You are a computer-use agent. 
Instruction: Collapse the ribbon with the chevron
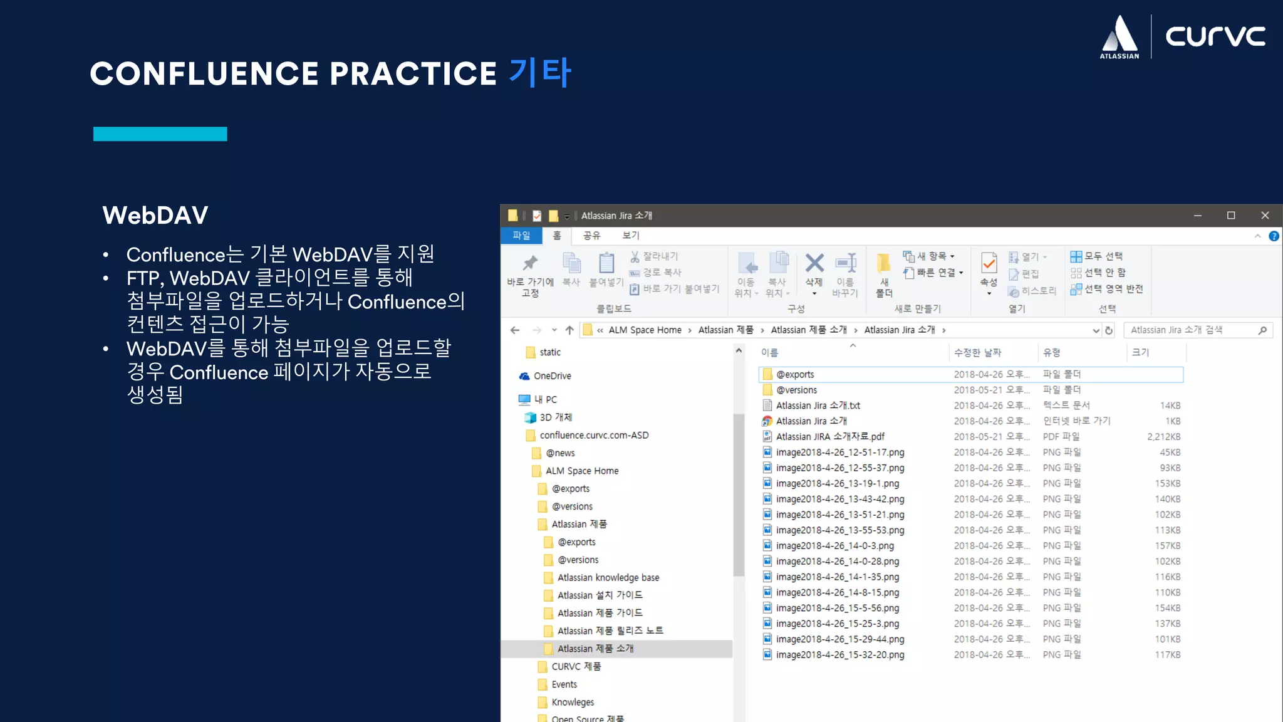(x=1257, y=236)
